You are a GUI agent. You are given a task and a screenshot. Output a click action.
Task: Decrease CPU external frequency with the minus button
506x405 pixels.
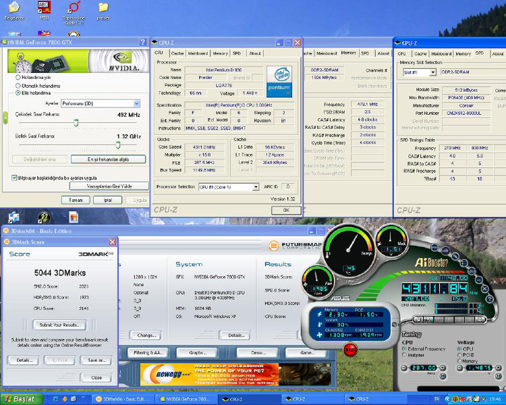pyautogui.click(x=403, y=367)
